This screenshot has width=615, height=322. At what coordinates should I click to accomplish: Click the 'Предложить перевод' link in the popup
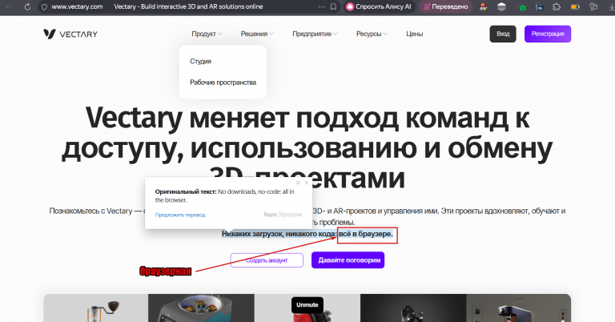click(180, 215)
